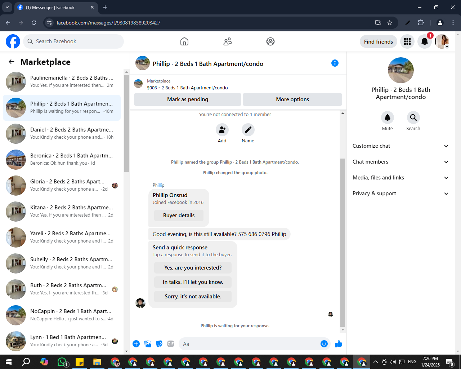Bookmark this tab with star icon

(x=390, y=23)
